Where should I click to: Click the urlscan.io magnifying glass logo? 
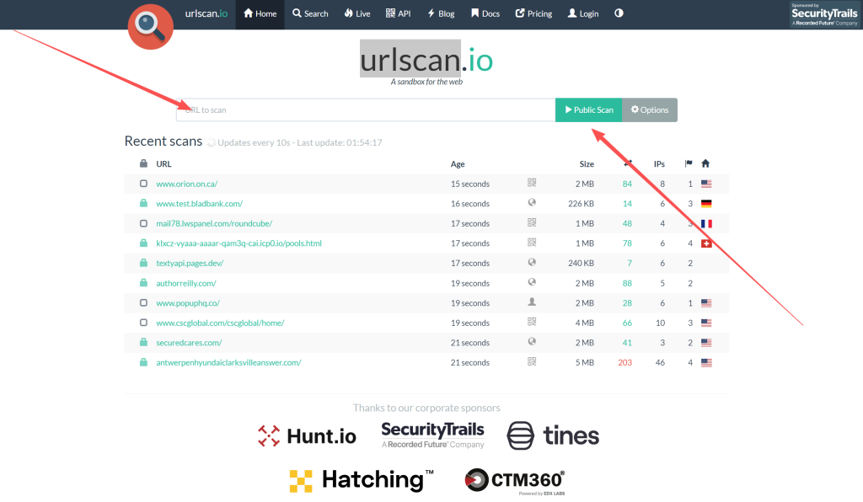(x=151, y=27)
